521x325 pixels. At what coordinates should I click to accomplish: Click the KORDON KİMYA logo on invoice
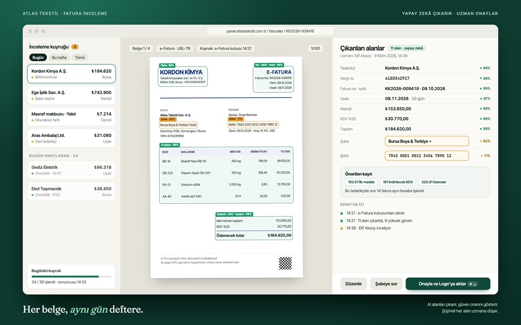181,72
